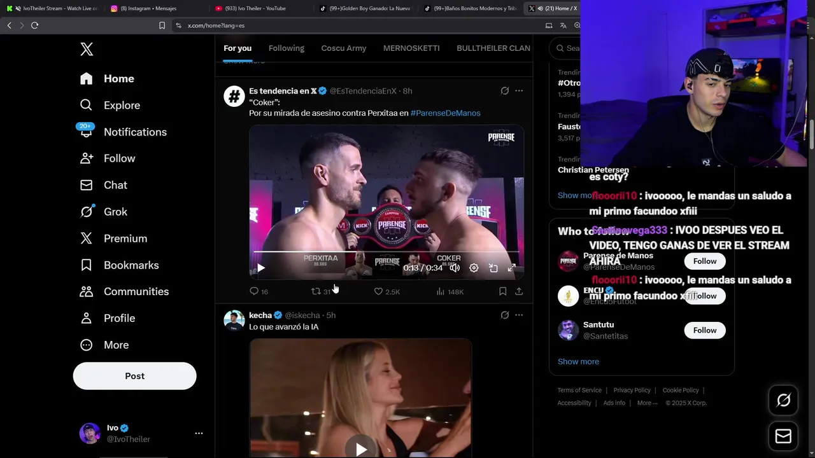Screen dimensions: 815x458
Task: Play the Coker vs Perxitaa video
Action: coord(261,268)
